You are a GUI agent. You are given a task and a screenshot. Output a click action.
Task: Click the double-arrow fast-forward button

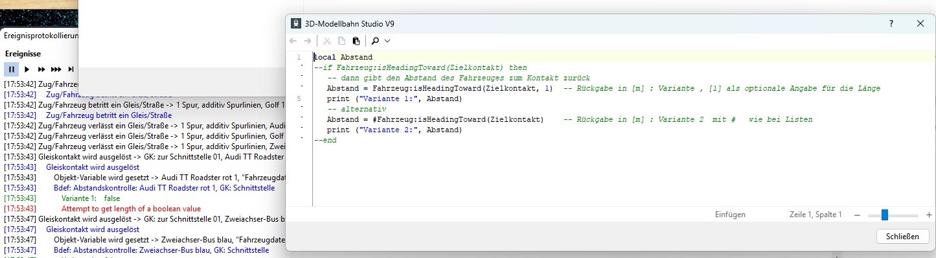tap(41, 69)
